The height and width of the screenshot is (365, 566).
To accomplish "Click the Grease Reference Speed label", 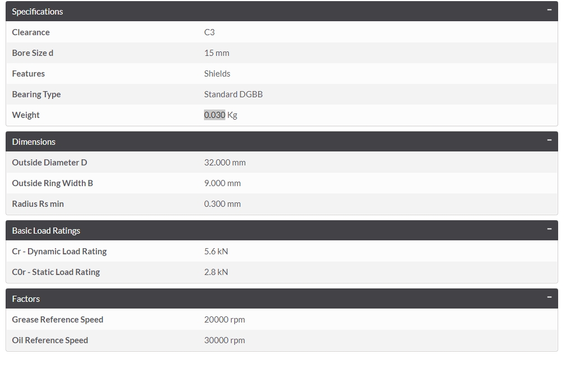I will point(57,320).
